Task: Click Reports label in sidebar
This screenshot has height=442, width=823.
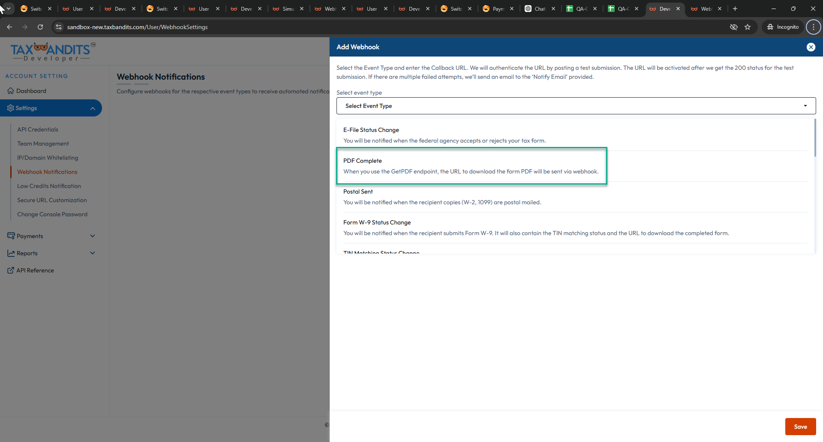Action: pos(27,253)
